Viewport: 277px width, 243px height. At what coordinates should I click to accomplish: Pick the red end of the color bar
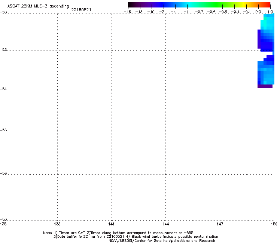[x=268, y=5]
